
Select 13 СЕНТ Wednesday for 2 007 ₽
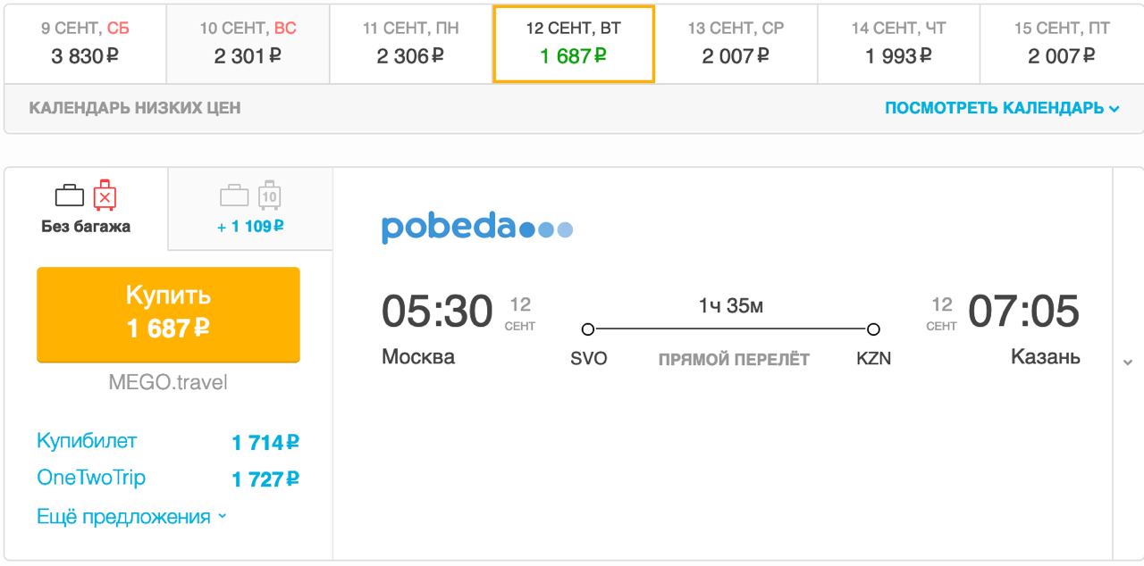point(736,44)
